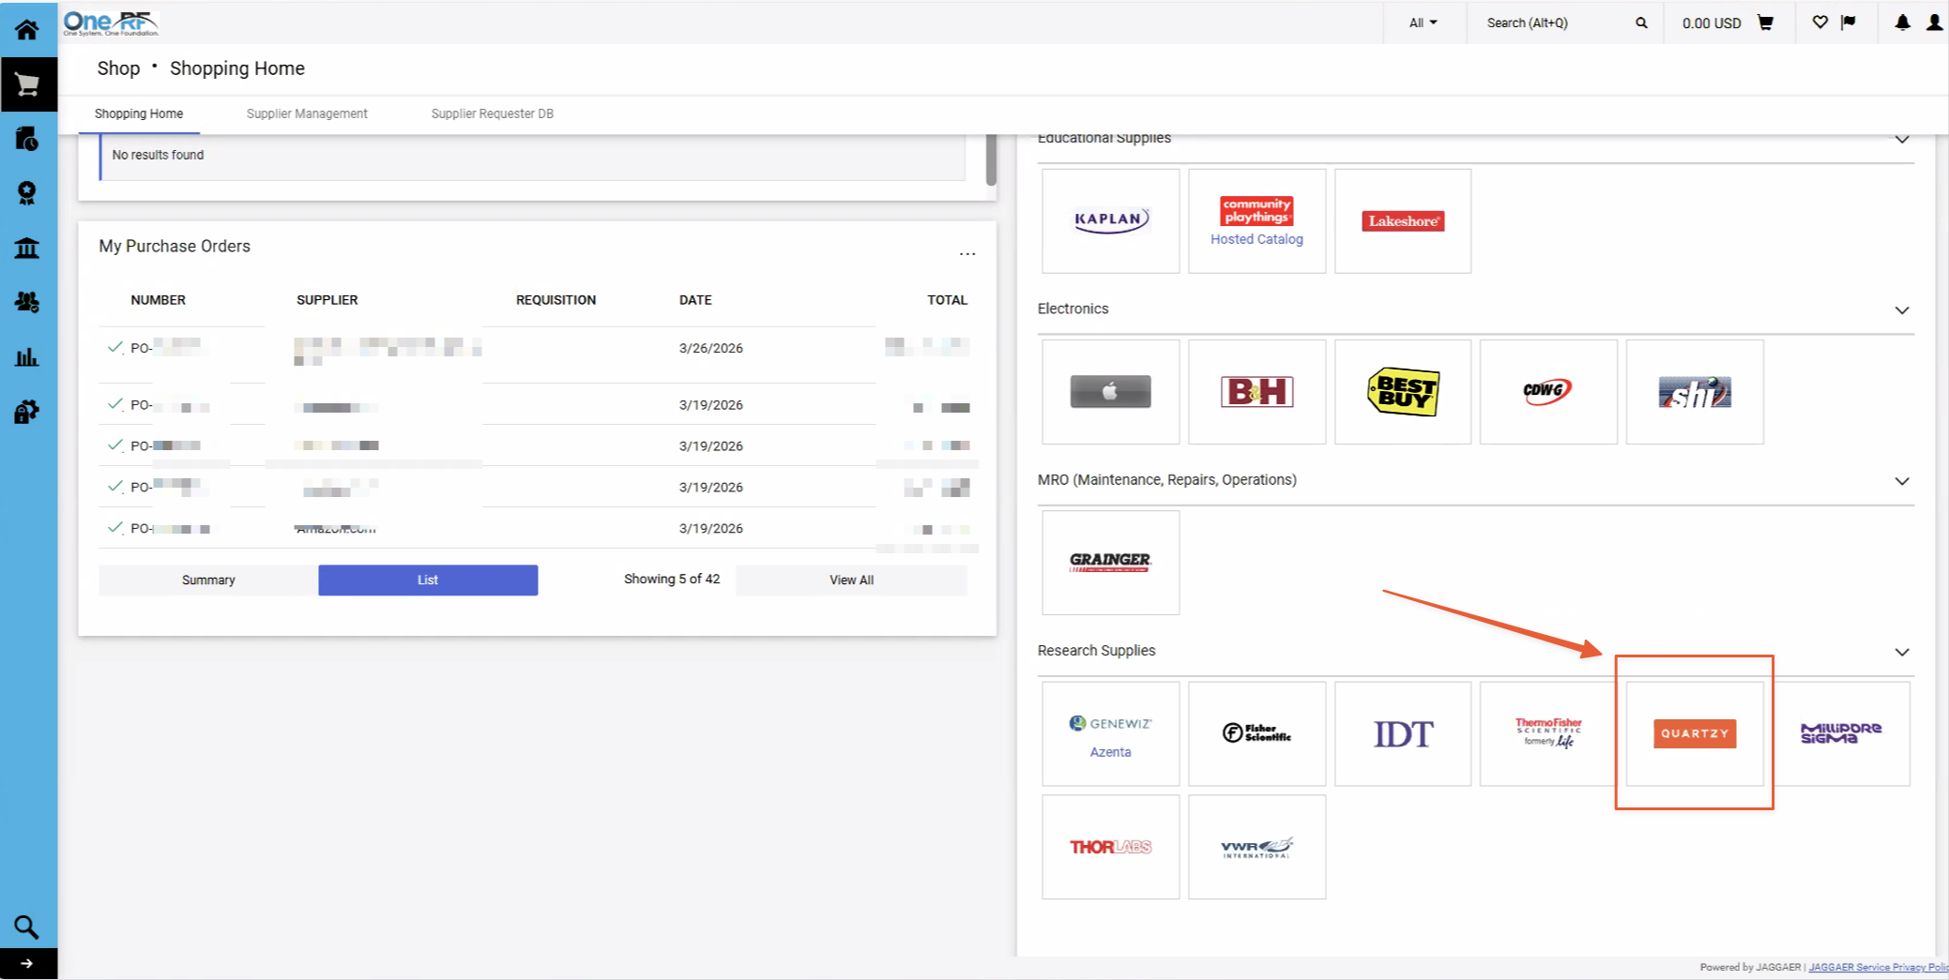This screenshot has height=980, width=1949.
Task: Sort by the SUPPLIER column header
Action: pos(327,300)
